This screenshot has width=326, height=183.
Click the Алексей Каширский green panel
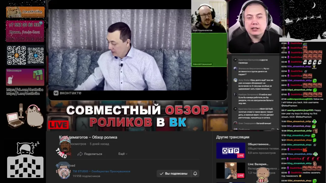coord(209,50)
